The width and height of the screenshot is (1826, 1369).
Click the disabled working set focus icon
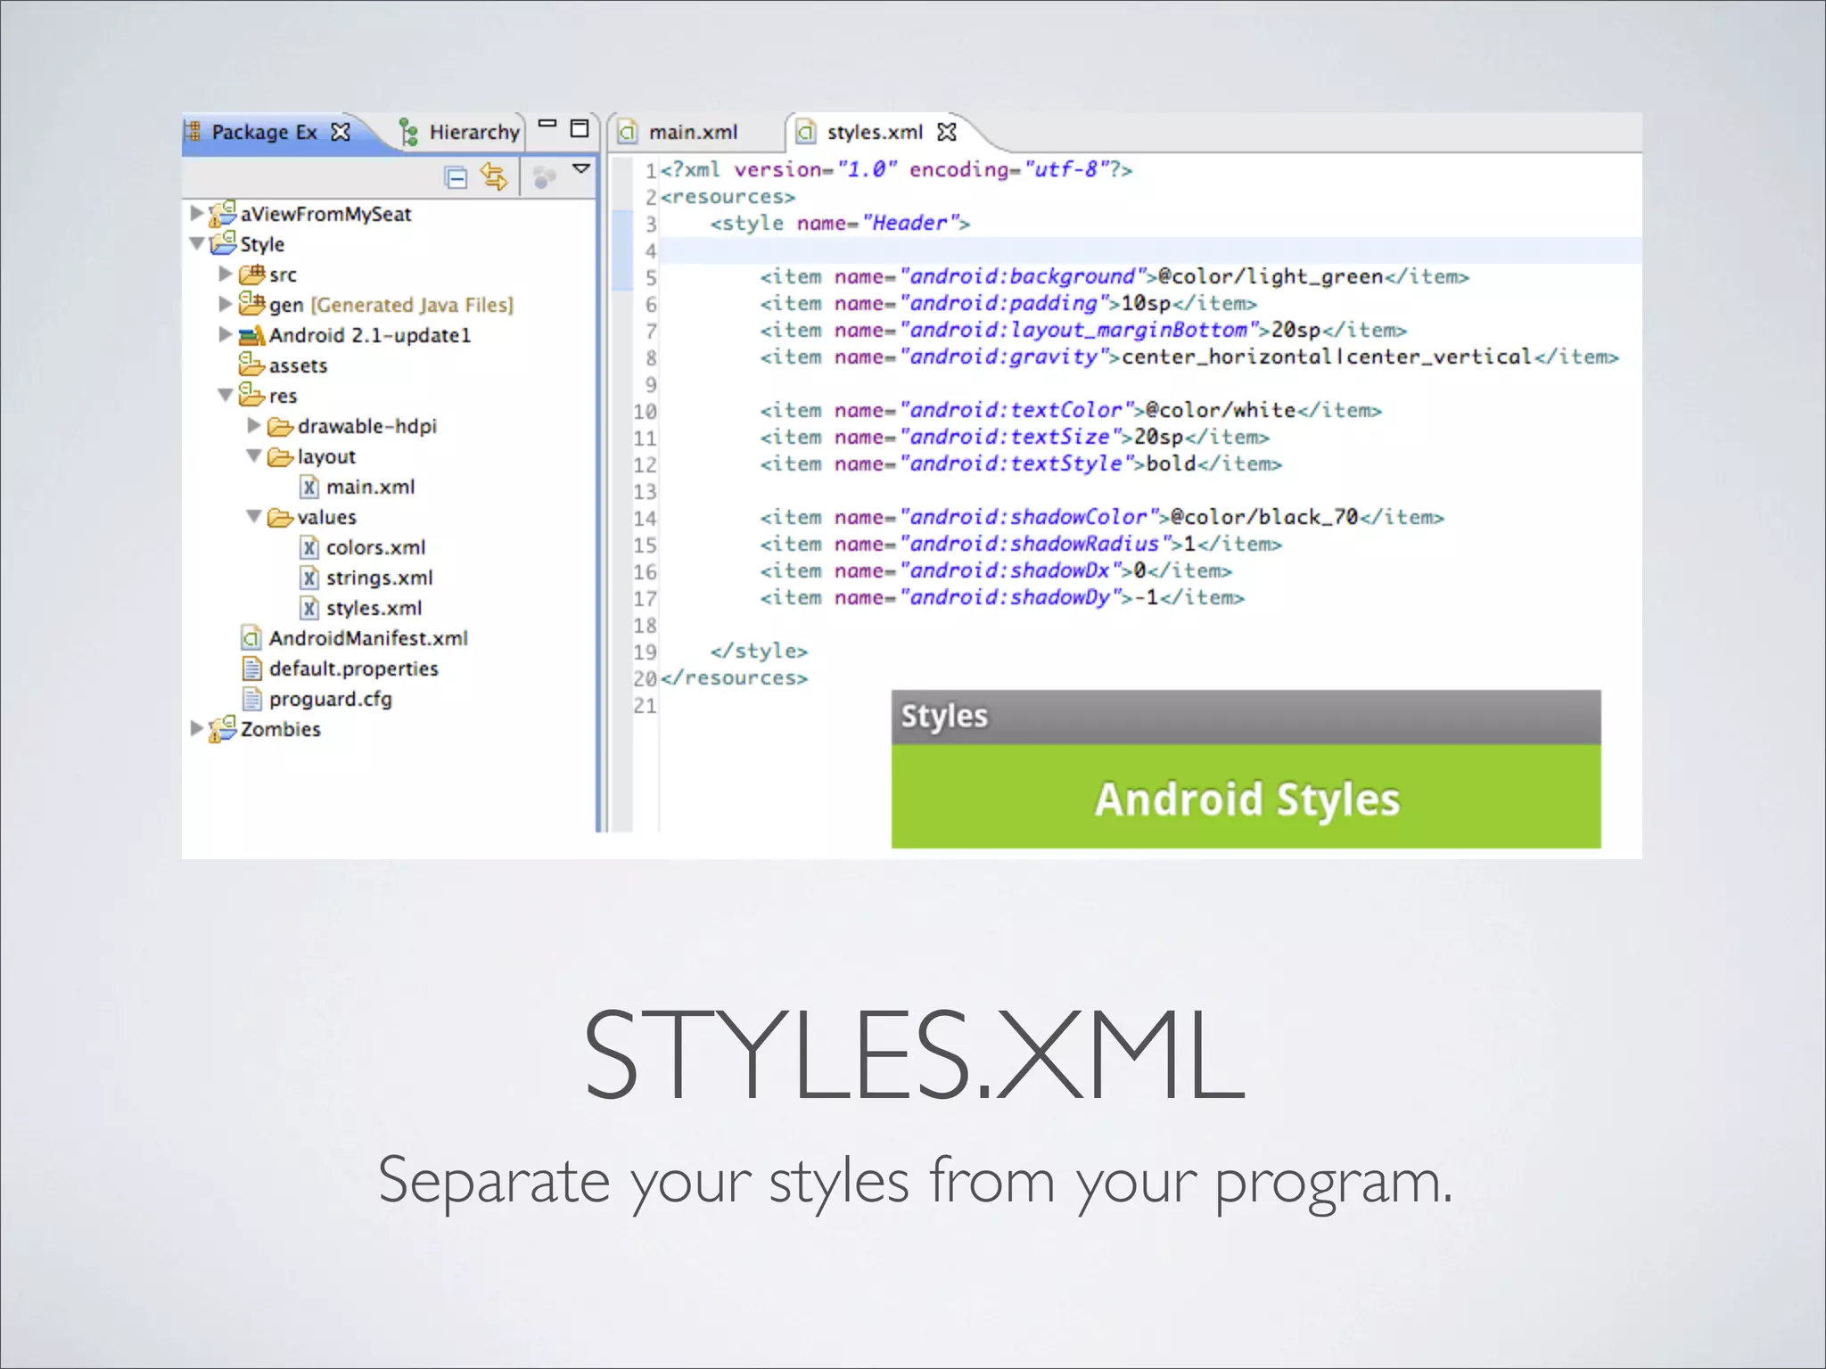[544, 176]
